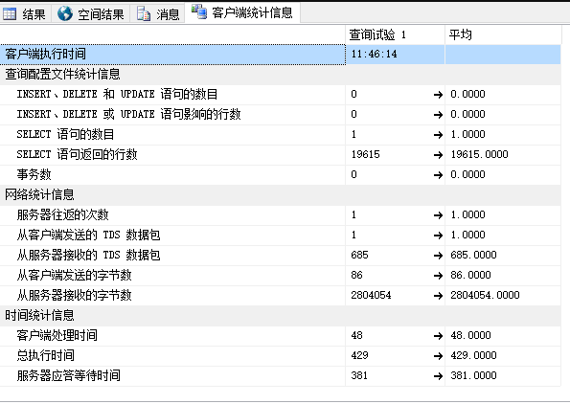Image resolution: width=570 pixels, height=404 pixels.
Task: Click the 查询配置文件统计信息 section header
Action: (x=62, y=74)
